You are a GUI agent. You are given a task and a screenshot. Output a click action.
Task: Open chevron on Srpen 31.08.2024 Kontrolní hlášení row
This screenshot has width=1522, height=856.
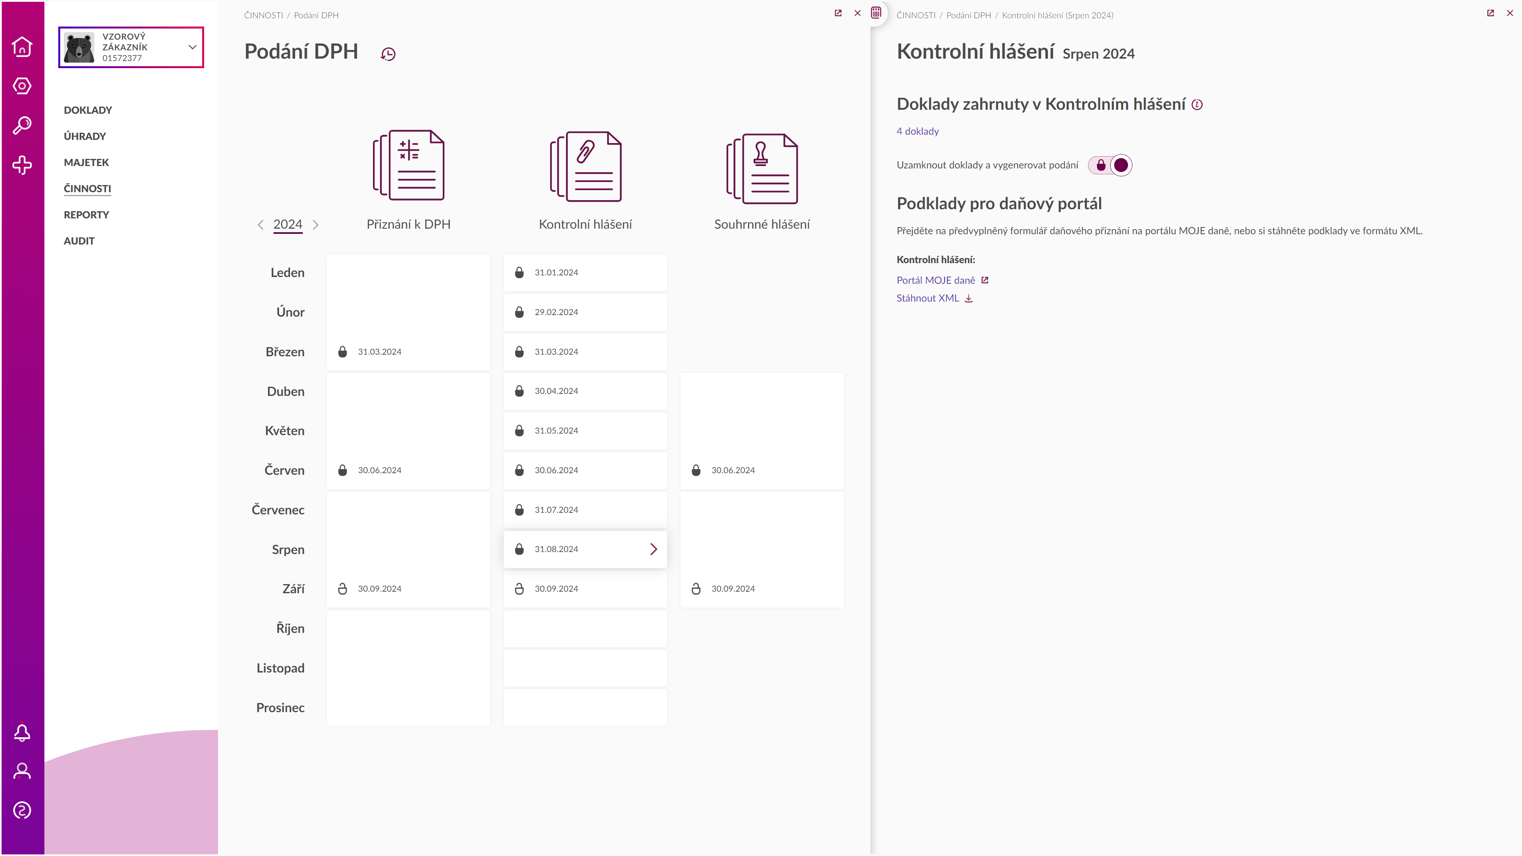[654, 549]
